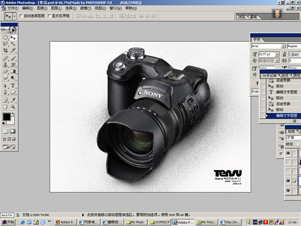Click the zoom percentage 66.67% field
Viewport: 301px width, 226px height.
tap(7, 215)
